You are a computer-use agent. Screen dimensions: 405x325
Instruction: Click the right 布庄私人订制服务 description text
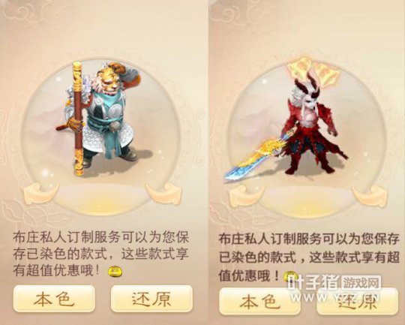(309, 257)
